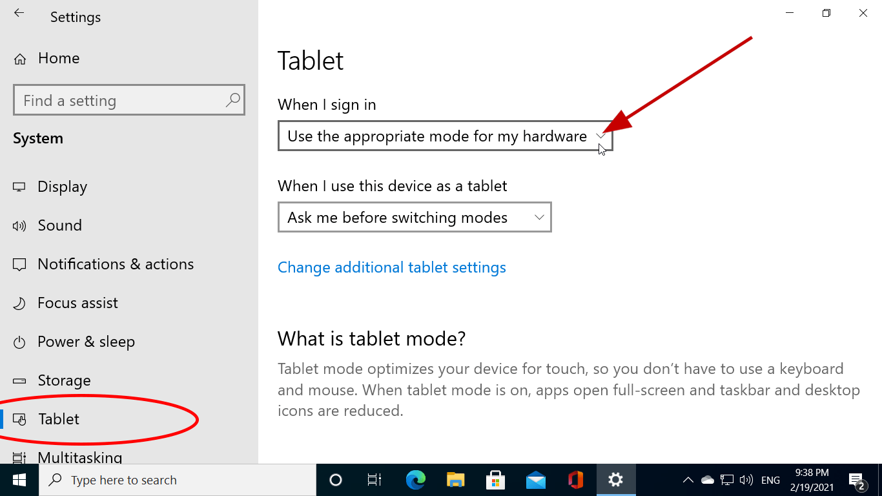Viewport: 882px width, 496px height.
Task: Open Notifications & actions settings
Action: tap(116, 263)
